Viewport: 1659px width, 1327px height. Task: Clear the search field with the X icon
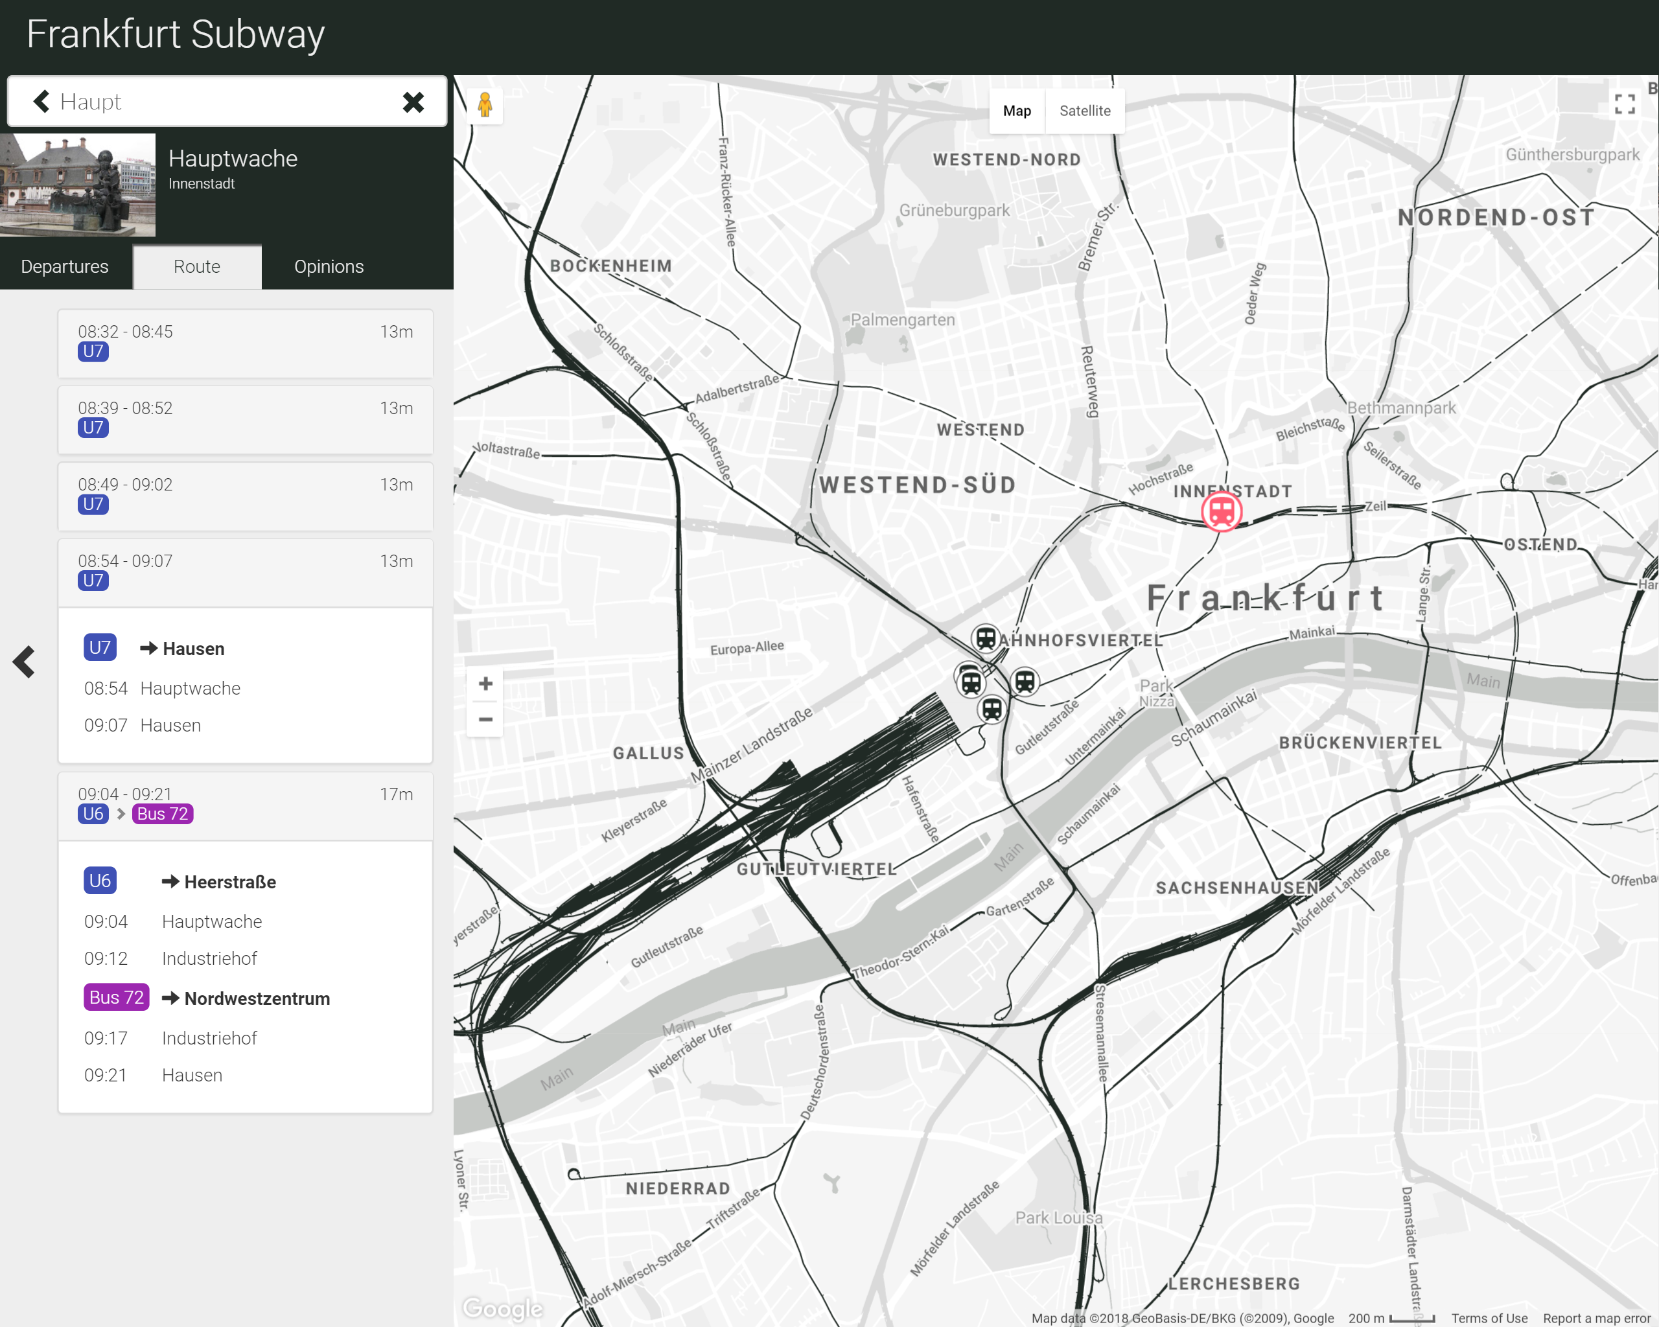pos(414,102)
